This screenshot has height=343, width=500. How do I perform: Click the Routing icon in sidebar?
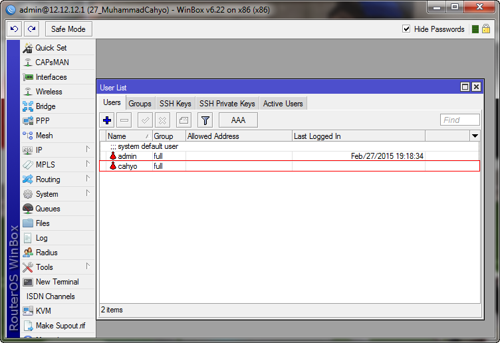(x=28, y=179)
